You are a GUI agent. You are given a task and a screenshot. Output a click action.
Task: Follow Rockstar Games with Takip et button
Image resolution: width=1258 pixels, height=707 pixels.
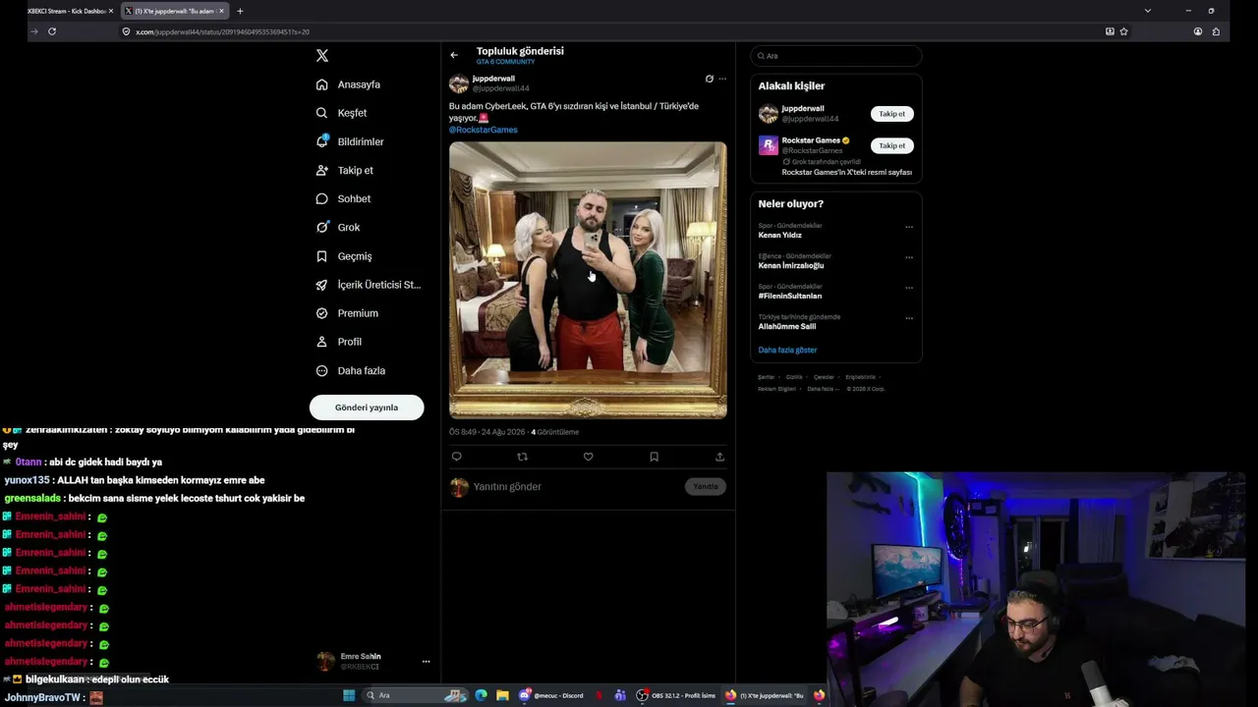point(892,145)
